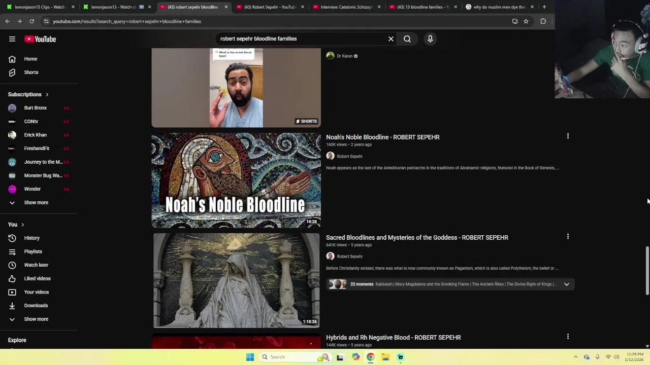
Task: Click the magnifier search button
Action: point(407,39)
